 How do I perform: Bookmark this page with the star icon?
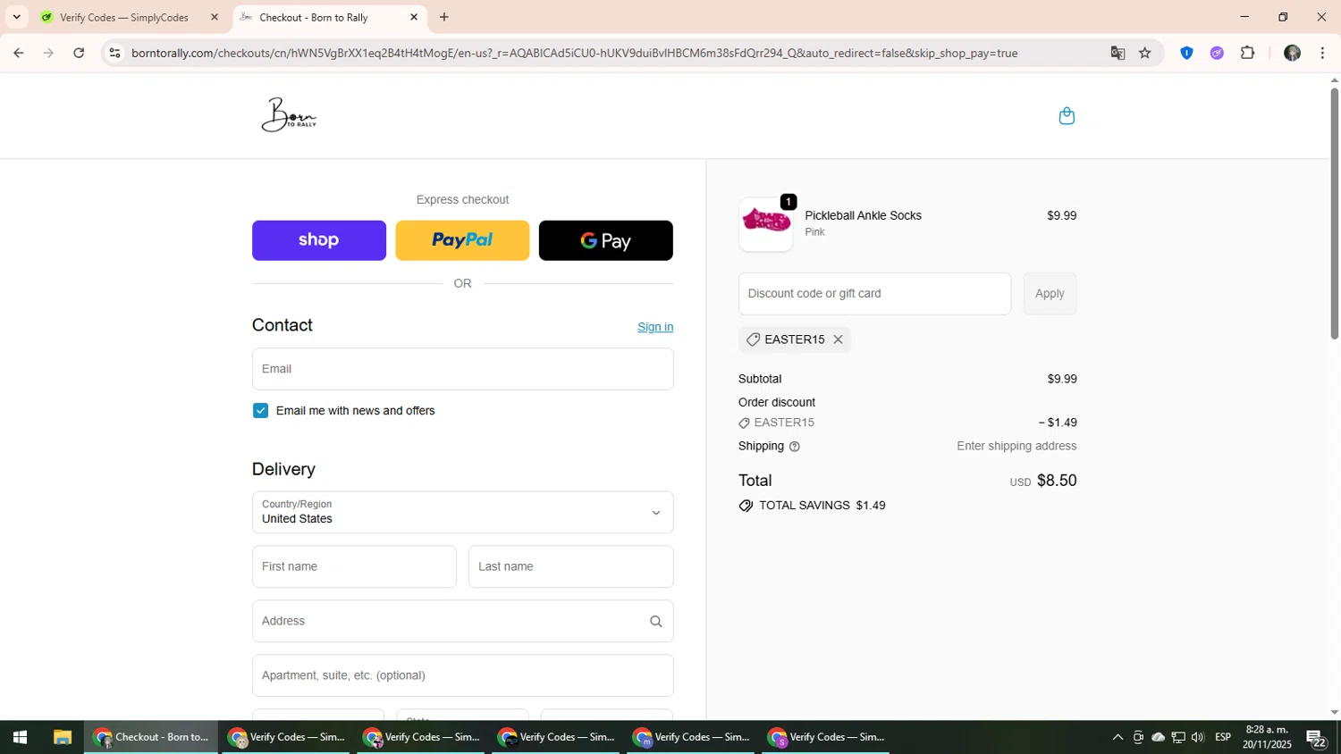click(1145, 53)
